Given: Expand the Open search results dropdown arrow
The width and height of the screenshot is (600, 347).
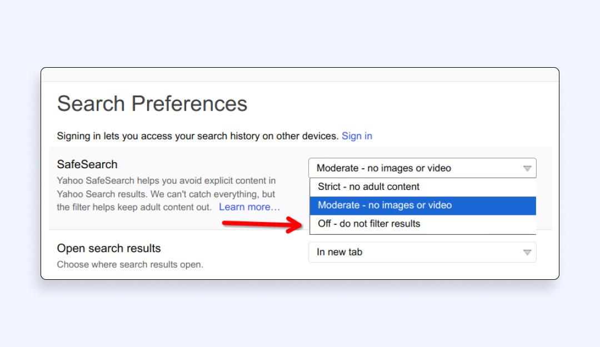Looking at the screenshot, I should click(x=527, y=253).
